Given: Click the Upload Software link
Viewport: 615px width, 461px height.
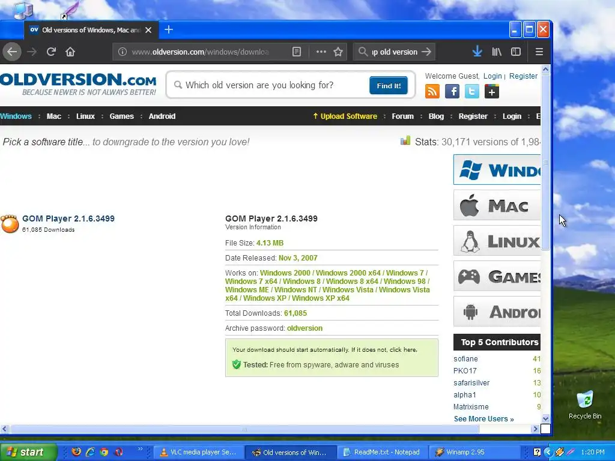Looking at the screenshot, I should tap(345, 116).
